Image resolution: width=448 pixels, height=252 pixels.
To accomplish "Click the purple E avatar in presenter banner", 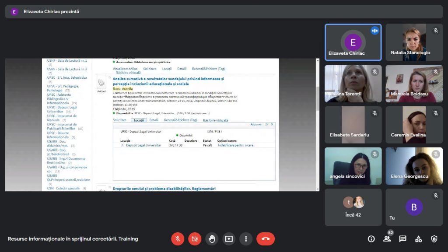I will point(14,12).
